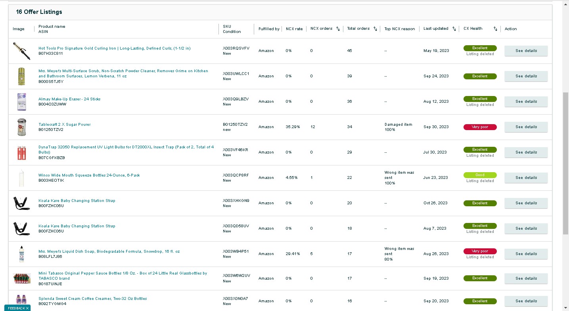Click the Good CX Health badge
569x311 pixels.
click(x=480, y=175)
